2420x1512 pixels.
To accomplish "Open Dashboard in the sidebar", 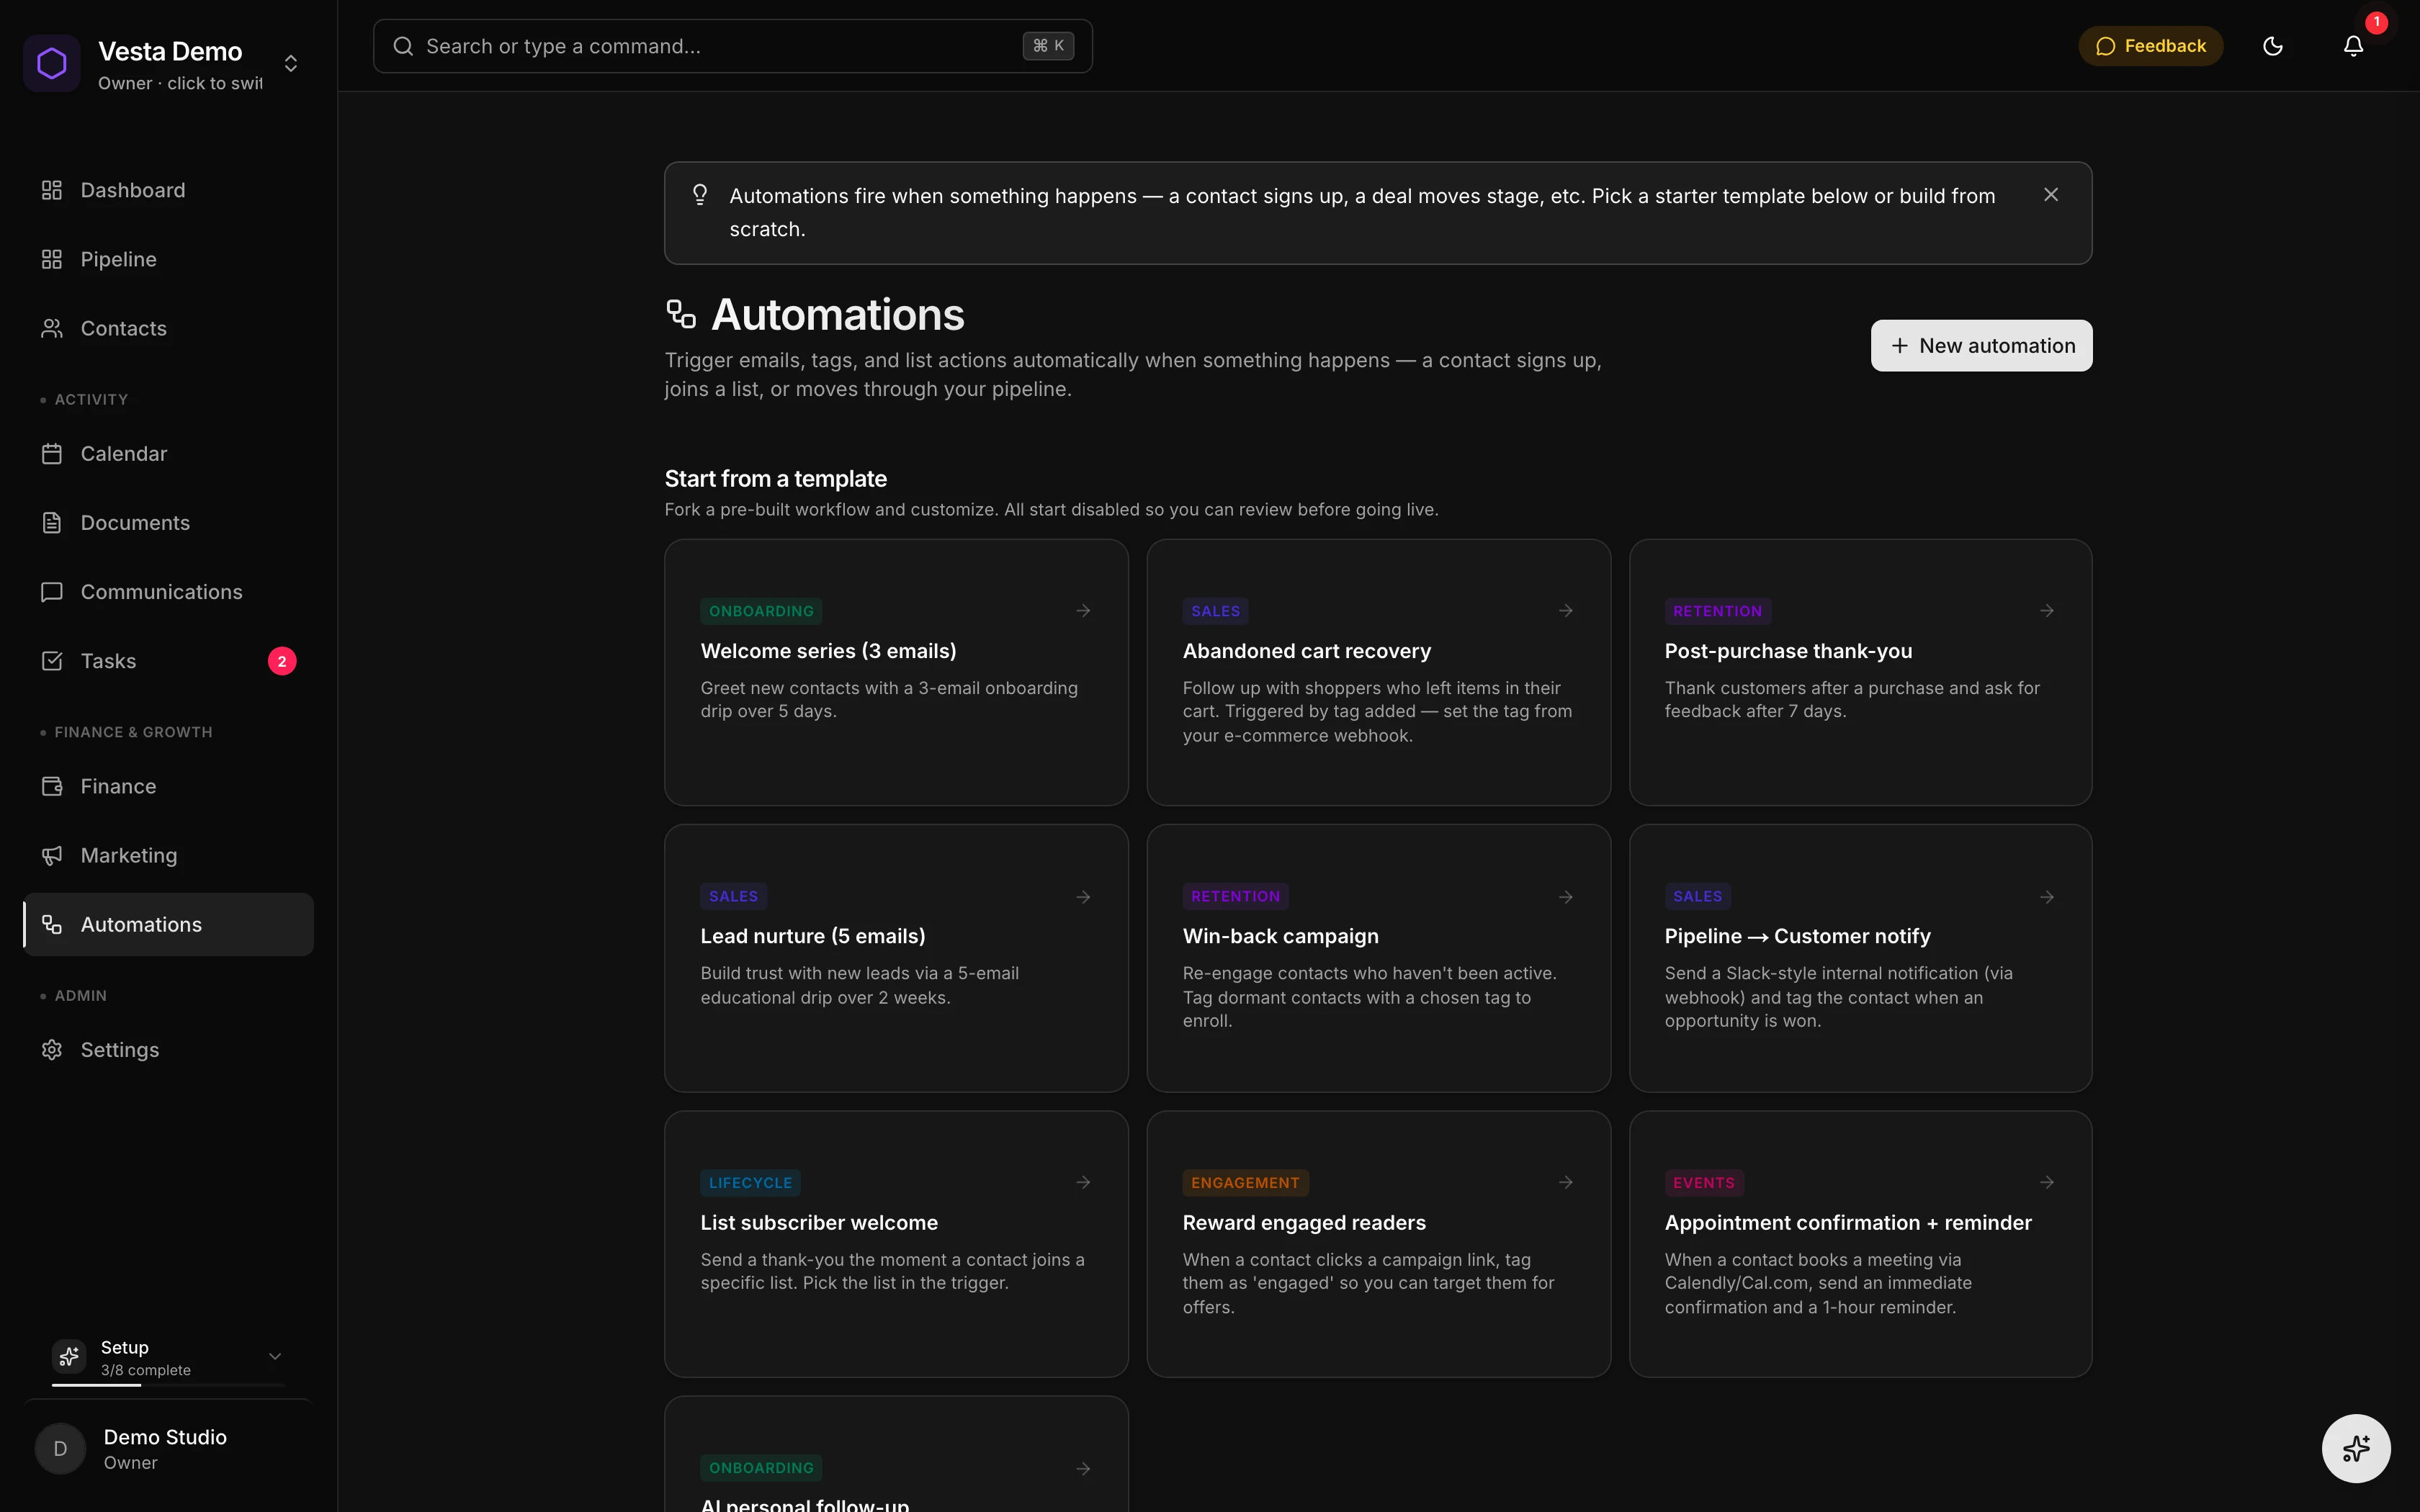I will coord(168,190).
